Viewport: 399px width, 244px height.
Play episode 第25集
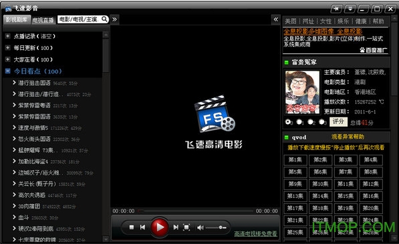tap(295, 232)
